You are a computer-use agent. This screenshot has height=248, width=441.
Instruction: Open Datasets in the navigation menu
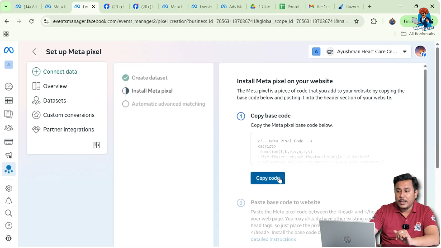coord(54,101)
